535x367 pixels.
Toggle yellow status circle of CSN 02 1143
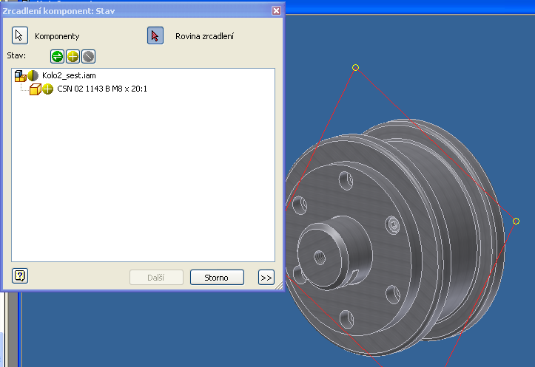tap(47, 89)
